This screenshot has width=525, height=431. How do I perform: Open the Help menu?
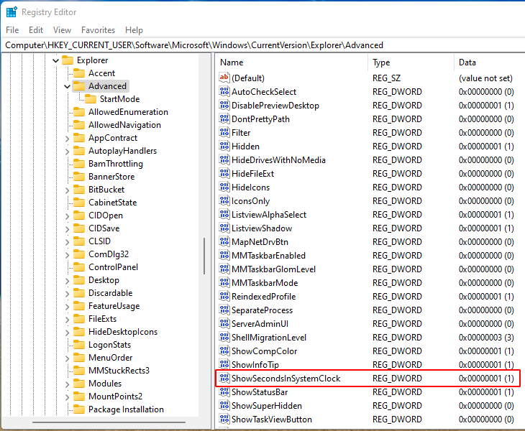pos(134,30)
